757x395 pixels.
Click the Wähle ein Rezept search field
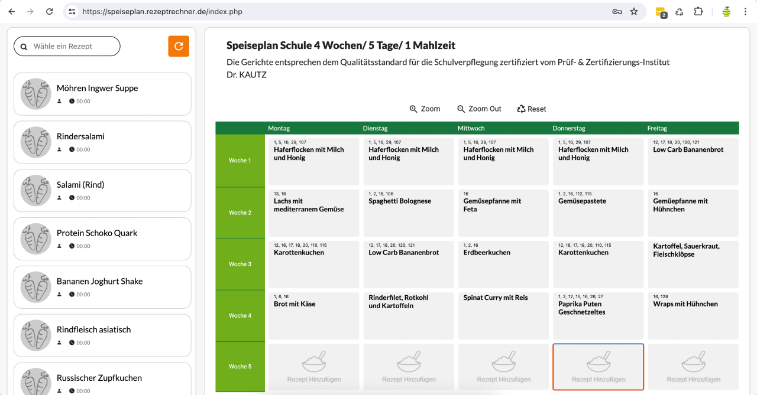pyautogui.click(x=71, y=46)
